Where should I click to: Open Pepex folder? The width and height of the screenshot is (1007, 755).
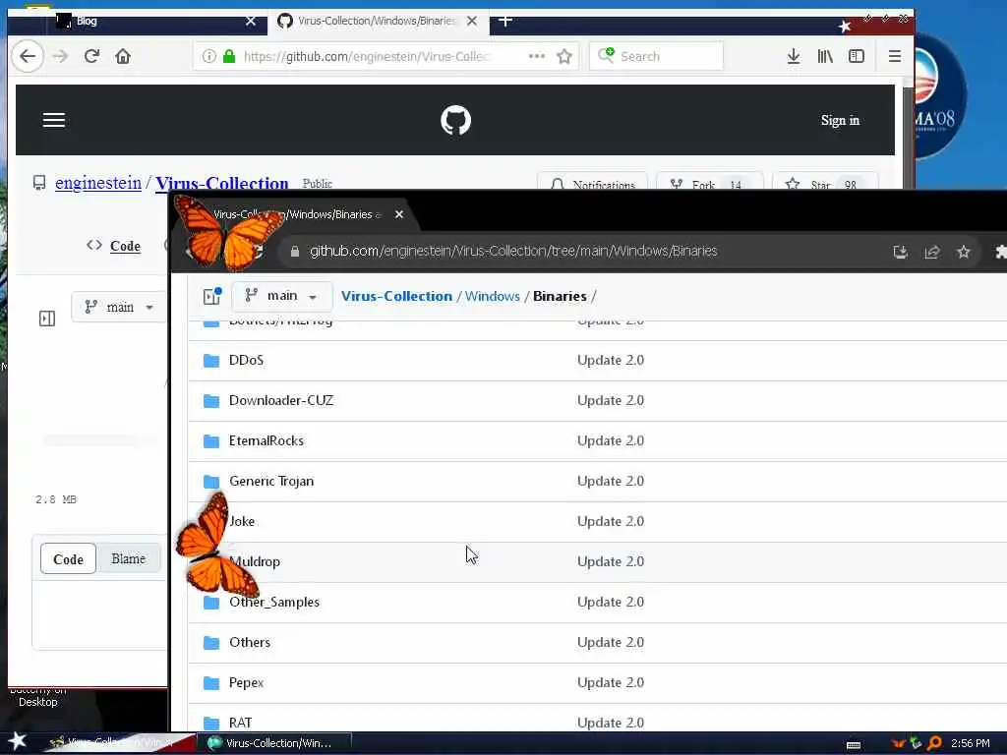247,683
